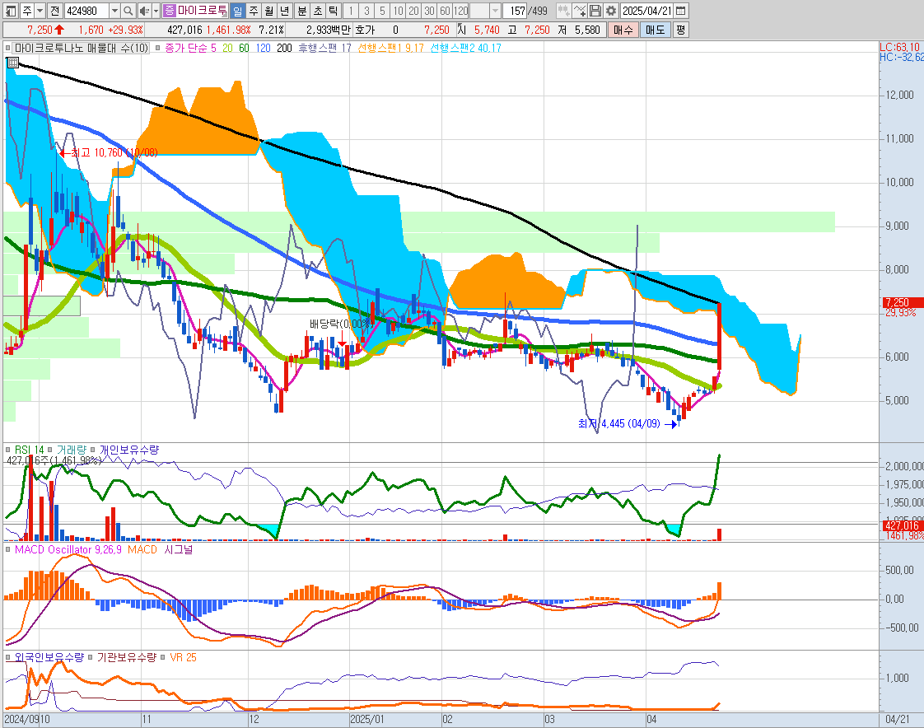Screen dimensions: 924x728
Task: Click the LC:63,10 readout at top right
Action: pyautogui.click(x=900, y=47)
